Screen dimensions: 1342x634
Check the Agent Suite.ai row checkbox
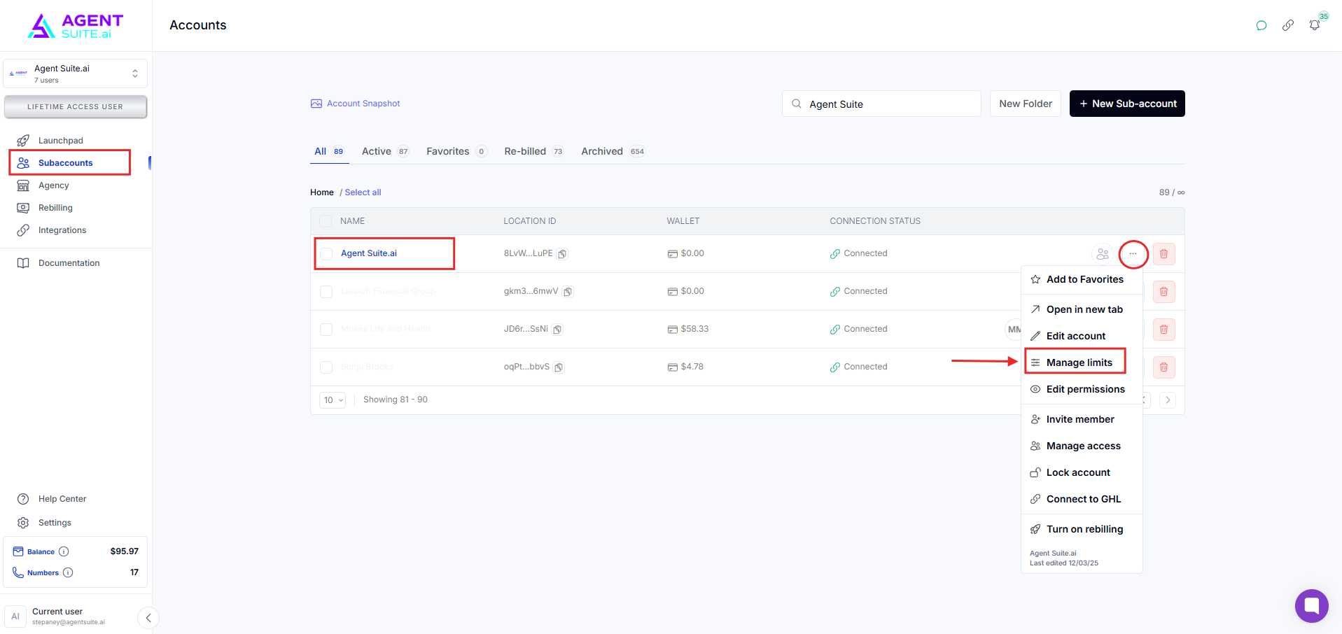coord(326,254)
